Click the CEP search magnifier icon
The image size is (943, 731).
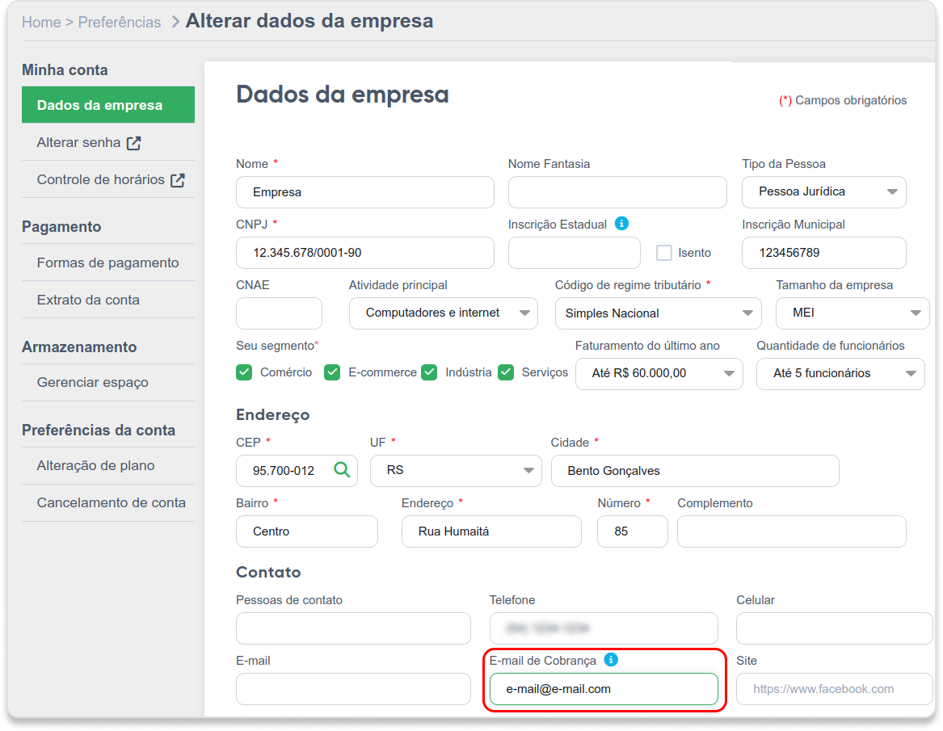342,469
